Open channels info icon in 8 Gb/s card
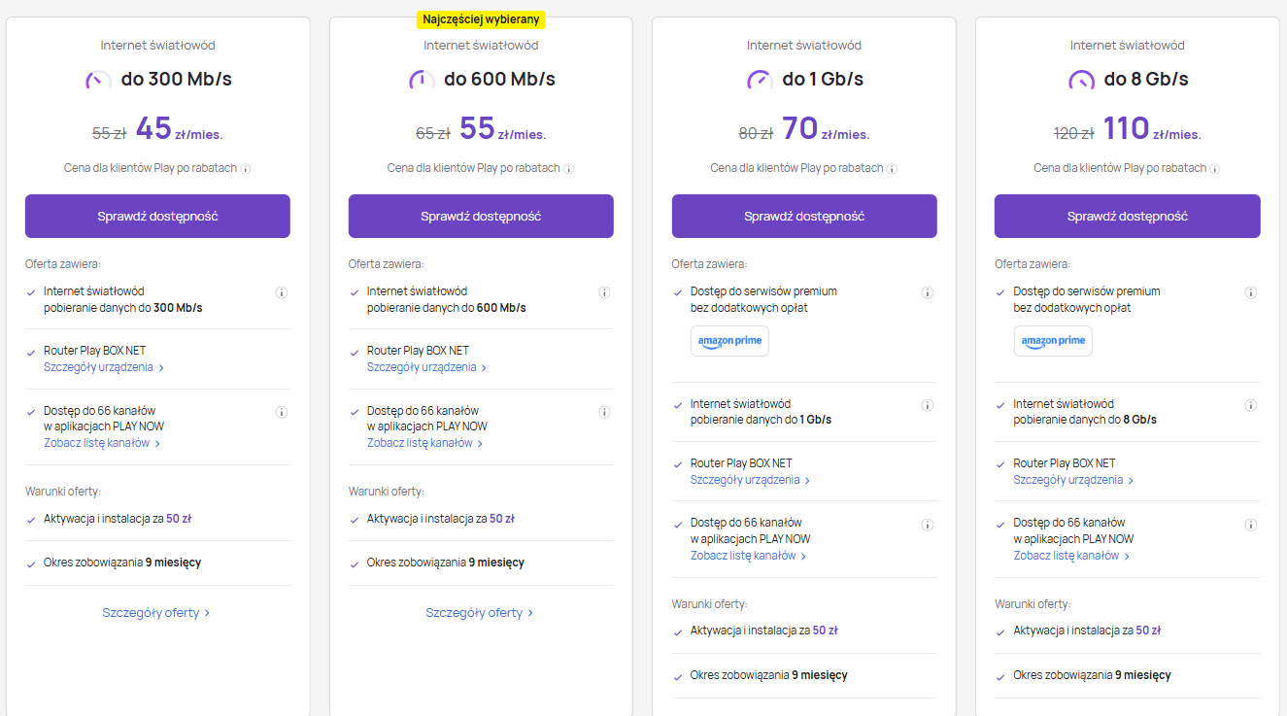This screenshot has height=716, width=1287. [1251, 525]
